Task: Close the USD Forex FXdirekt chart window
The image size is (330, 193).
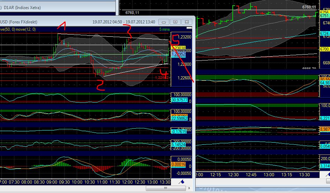Action: tap(187, 22)
